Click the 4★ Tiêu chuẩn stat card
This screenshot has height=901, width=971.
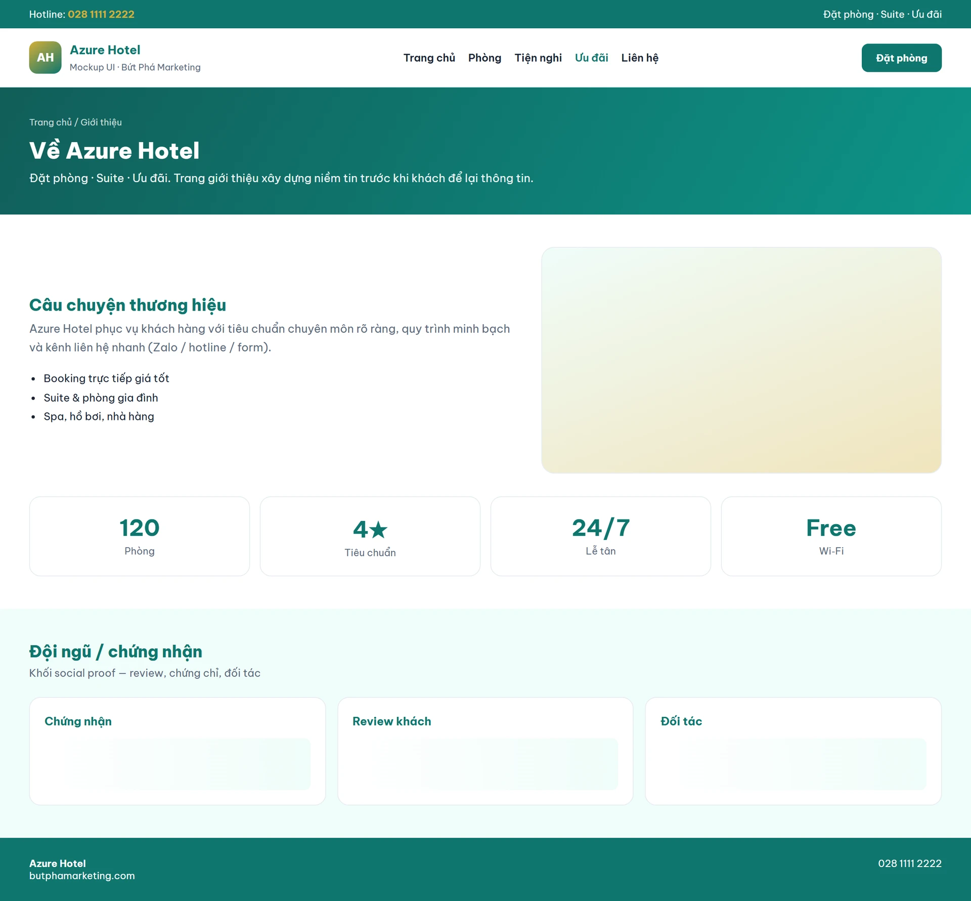[x=370, y=536]
